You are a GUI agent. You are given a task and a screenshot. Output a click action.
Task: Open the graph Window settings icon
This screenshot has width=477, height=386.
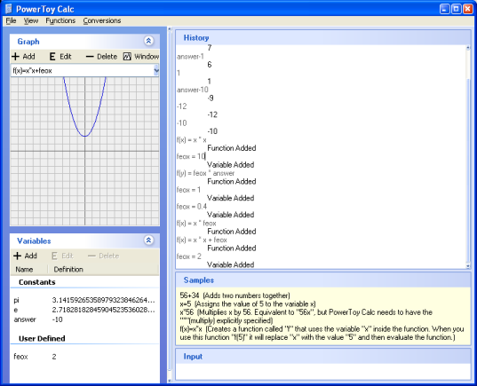point(127,57)
